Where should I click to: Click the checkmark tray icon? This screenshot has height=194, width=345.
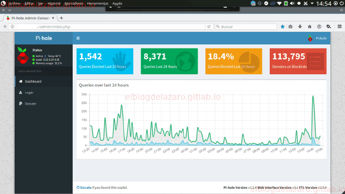pyautogui.click(x=266, y=3)
